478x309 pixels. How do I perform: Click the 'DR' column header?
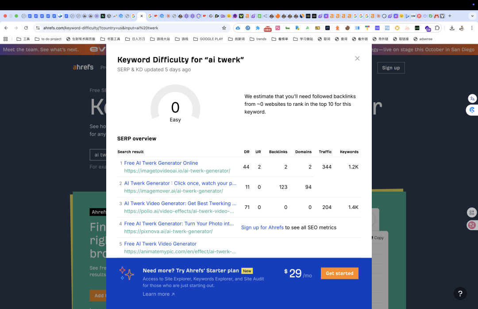tap(247, 151)
